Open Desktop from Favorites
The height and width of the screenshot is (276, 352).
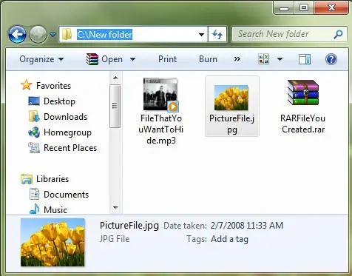pos(59,101)
